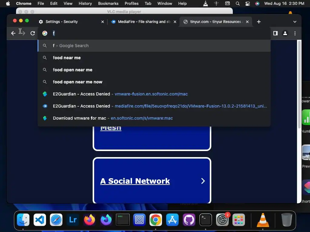Open a new tab with plus button

(x=259, y=22)
